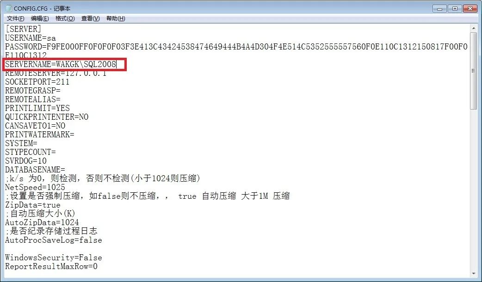Open the 帮助(H) menu

[x=116, y=18]
